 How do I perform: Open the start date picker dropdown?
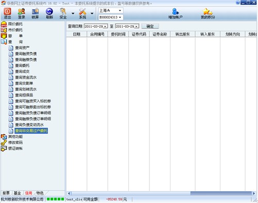click(106, 26)
